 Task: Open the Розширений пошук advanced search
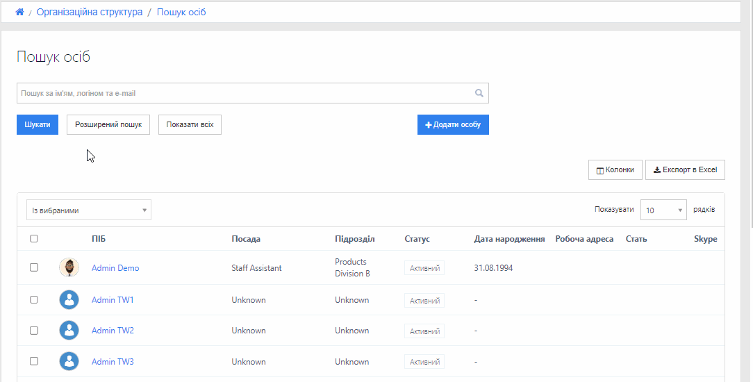[108, 124]
